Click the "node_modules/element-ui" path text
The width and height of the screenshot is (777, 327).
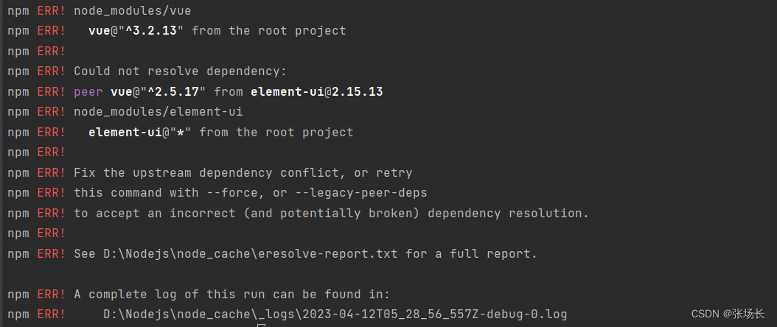pyautogui.click(x=158, y=112)
